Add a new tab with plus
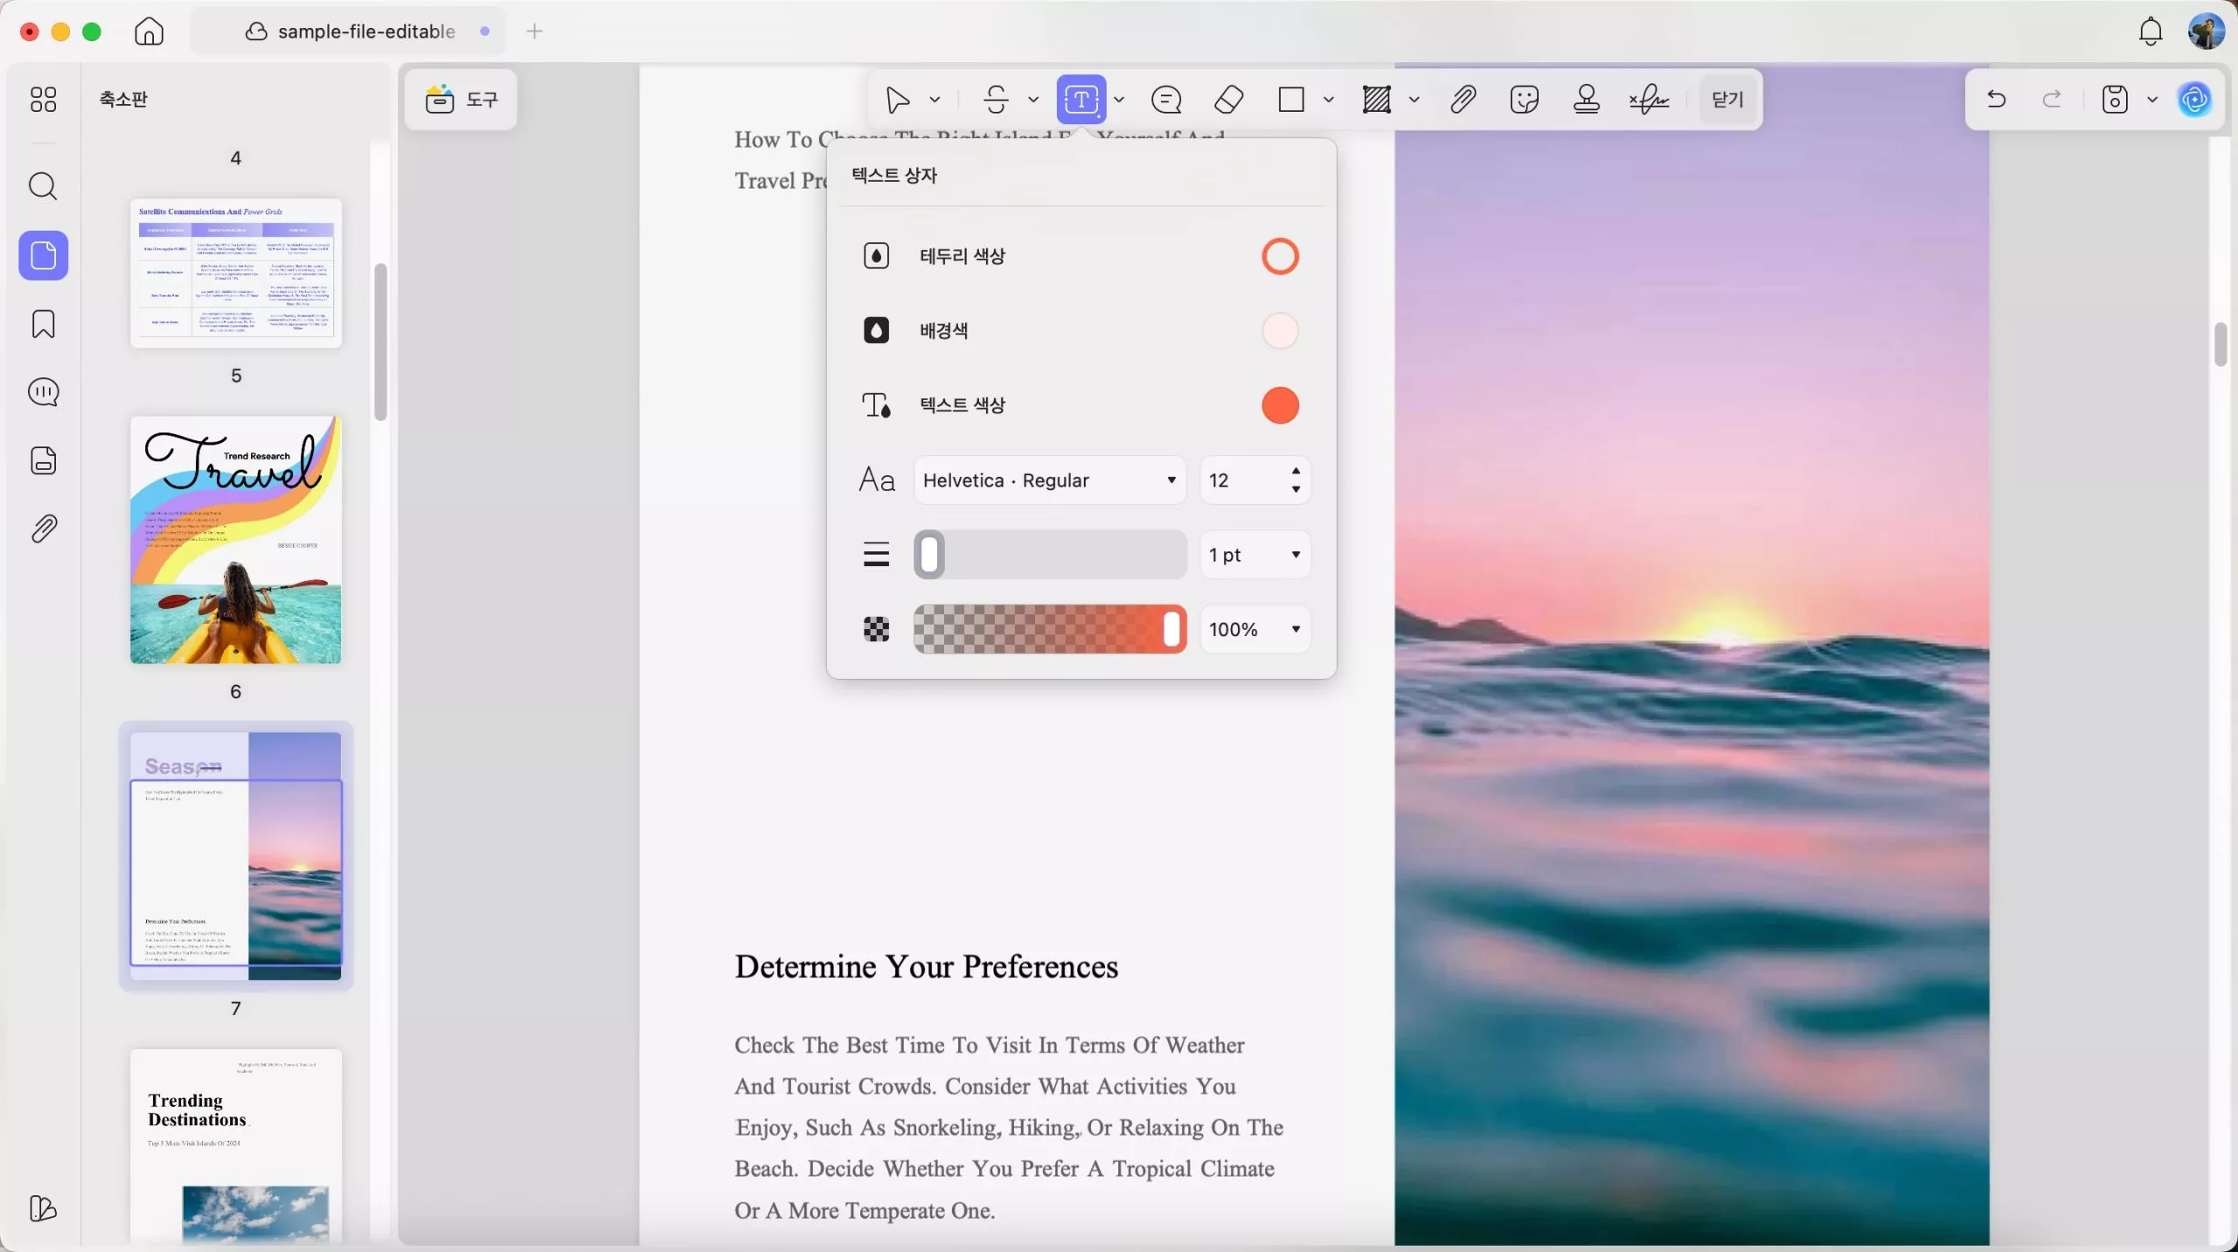Image resolution: width=2238 pixels, height=1252 pixels. pyautogui.click(x=534, y=31)
